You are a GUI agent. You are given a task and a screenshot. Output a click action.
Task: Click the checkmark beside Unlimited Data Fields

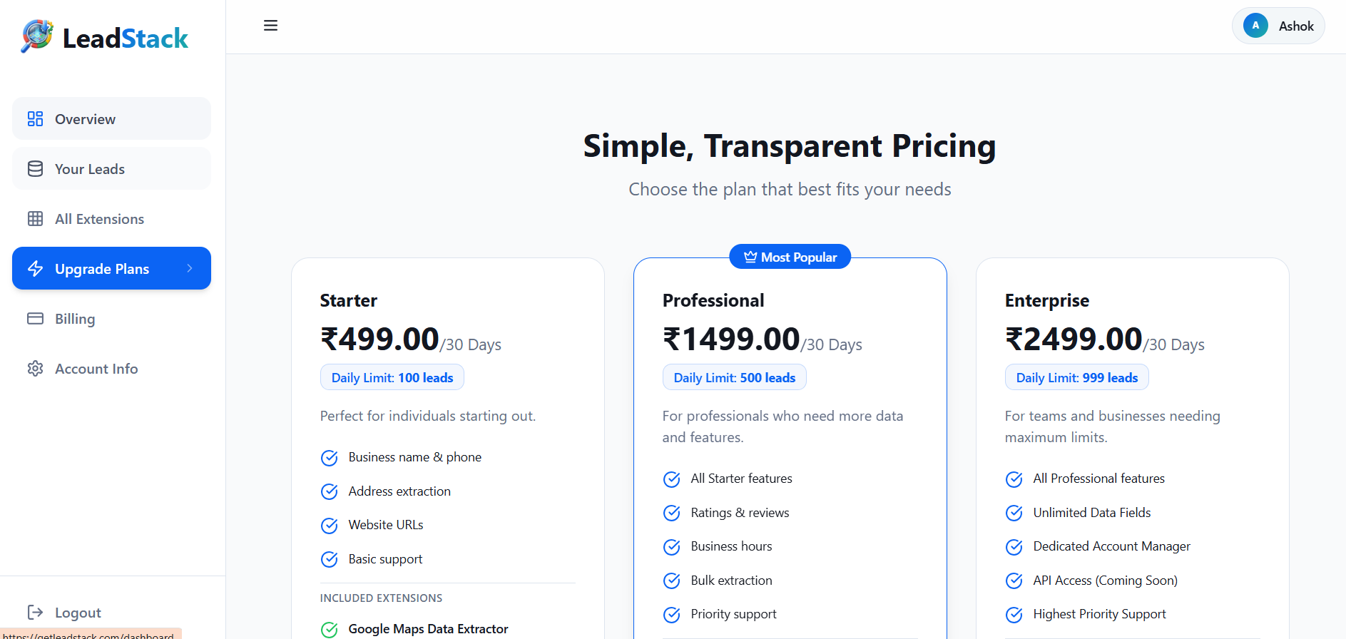tap(1014, 513)
